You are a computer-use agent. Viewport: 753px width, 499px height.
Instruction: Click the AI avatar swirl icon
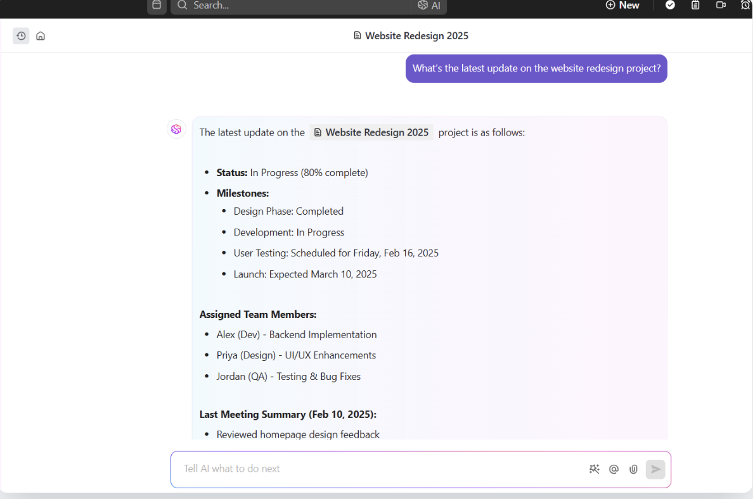(176, 129)
